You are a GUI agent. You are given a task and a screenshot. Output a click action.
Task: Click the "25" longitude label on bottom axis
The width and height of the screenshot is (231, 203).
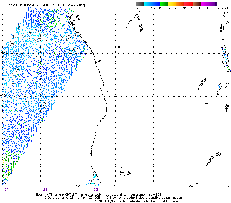click(191, 186)
